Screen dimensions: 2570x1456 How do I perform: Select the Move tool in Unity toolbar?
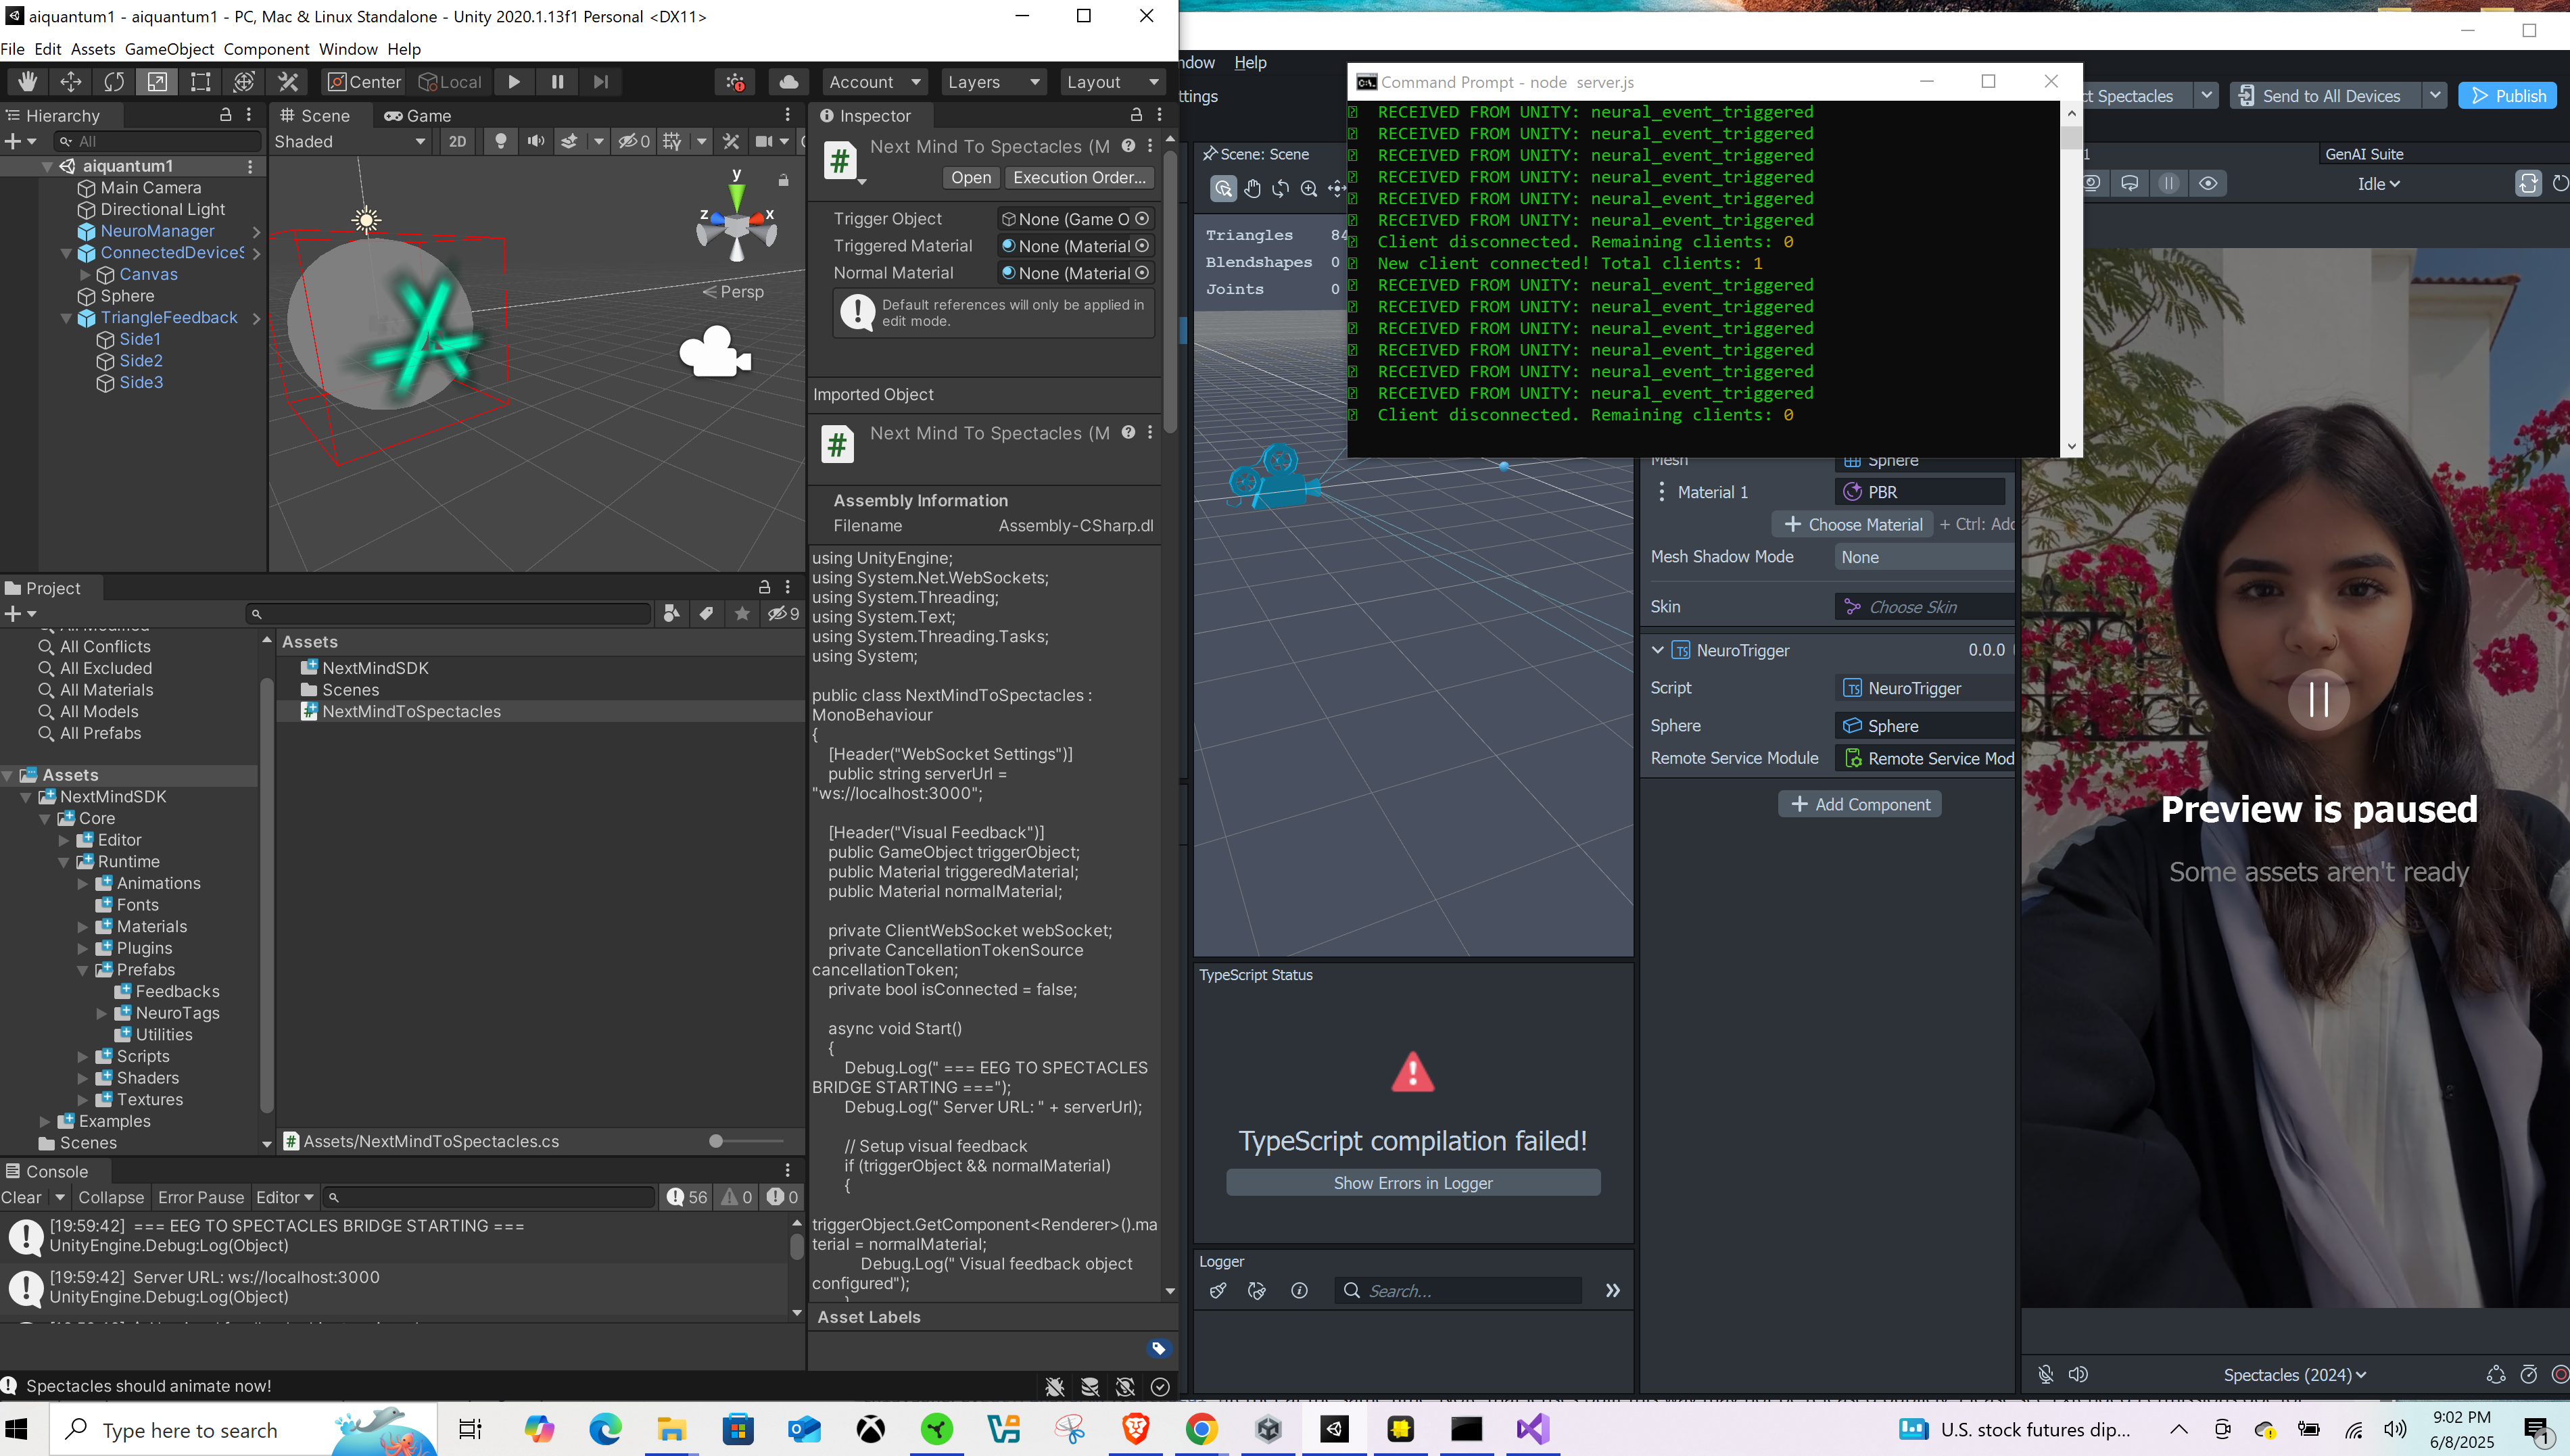[71, 82]
